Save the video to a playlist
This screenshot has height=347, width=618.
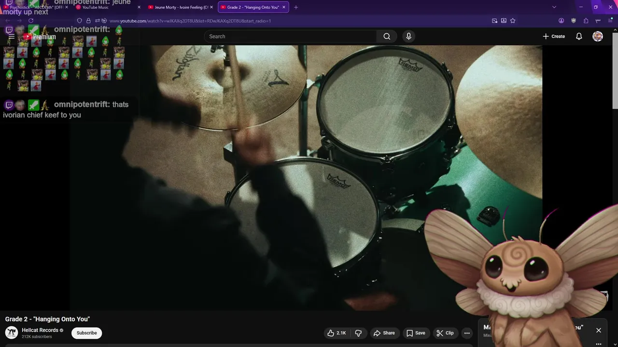tap(416, 333)
